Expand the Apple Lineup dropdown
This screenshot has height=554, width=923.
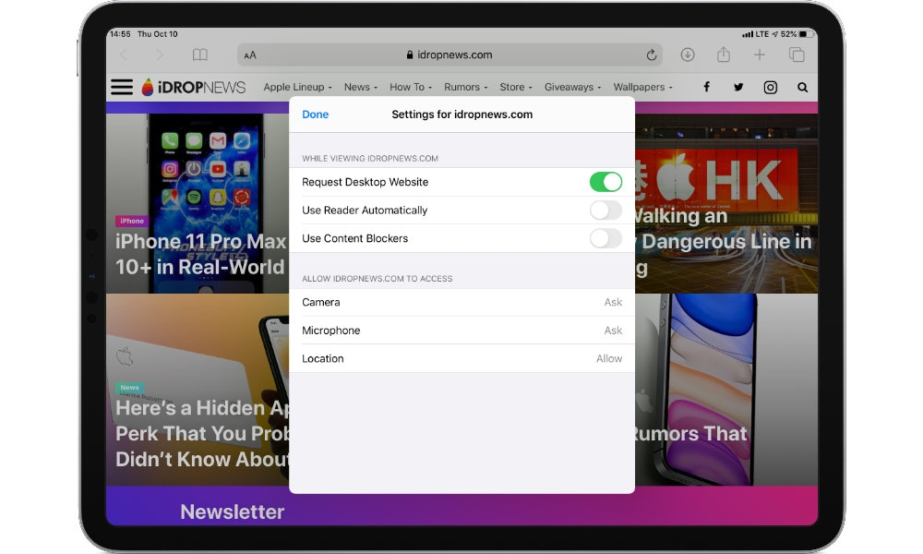tap(297, 87)
